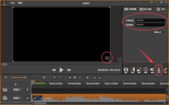
Task: Select the text pencil tool
Action: pos(165,70)
